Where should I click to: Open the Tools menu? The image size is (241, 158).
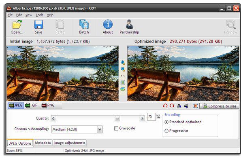tap(40, 15)
